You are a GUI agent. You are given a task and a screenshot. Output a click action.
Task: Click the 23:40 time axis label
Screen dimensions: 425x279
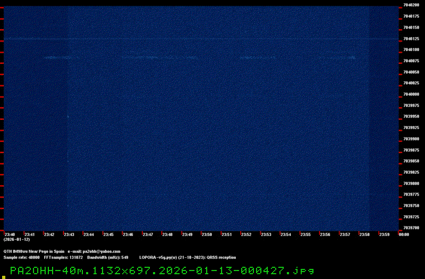coord(10,234)
